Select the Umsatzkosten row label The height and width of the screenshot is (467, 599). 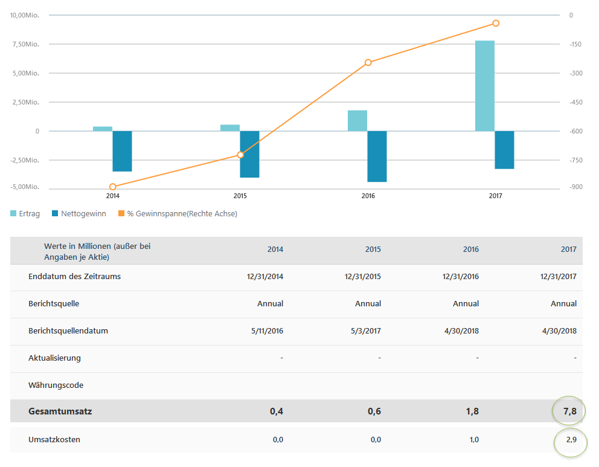54,439
